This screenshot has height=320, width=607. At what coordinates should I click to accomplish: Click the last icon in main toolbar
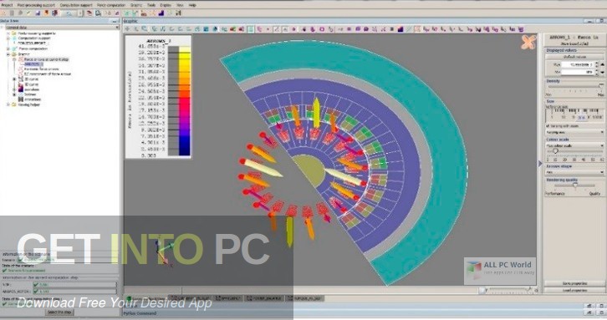click(178, 13)
